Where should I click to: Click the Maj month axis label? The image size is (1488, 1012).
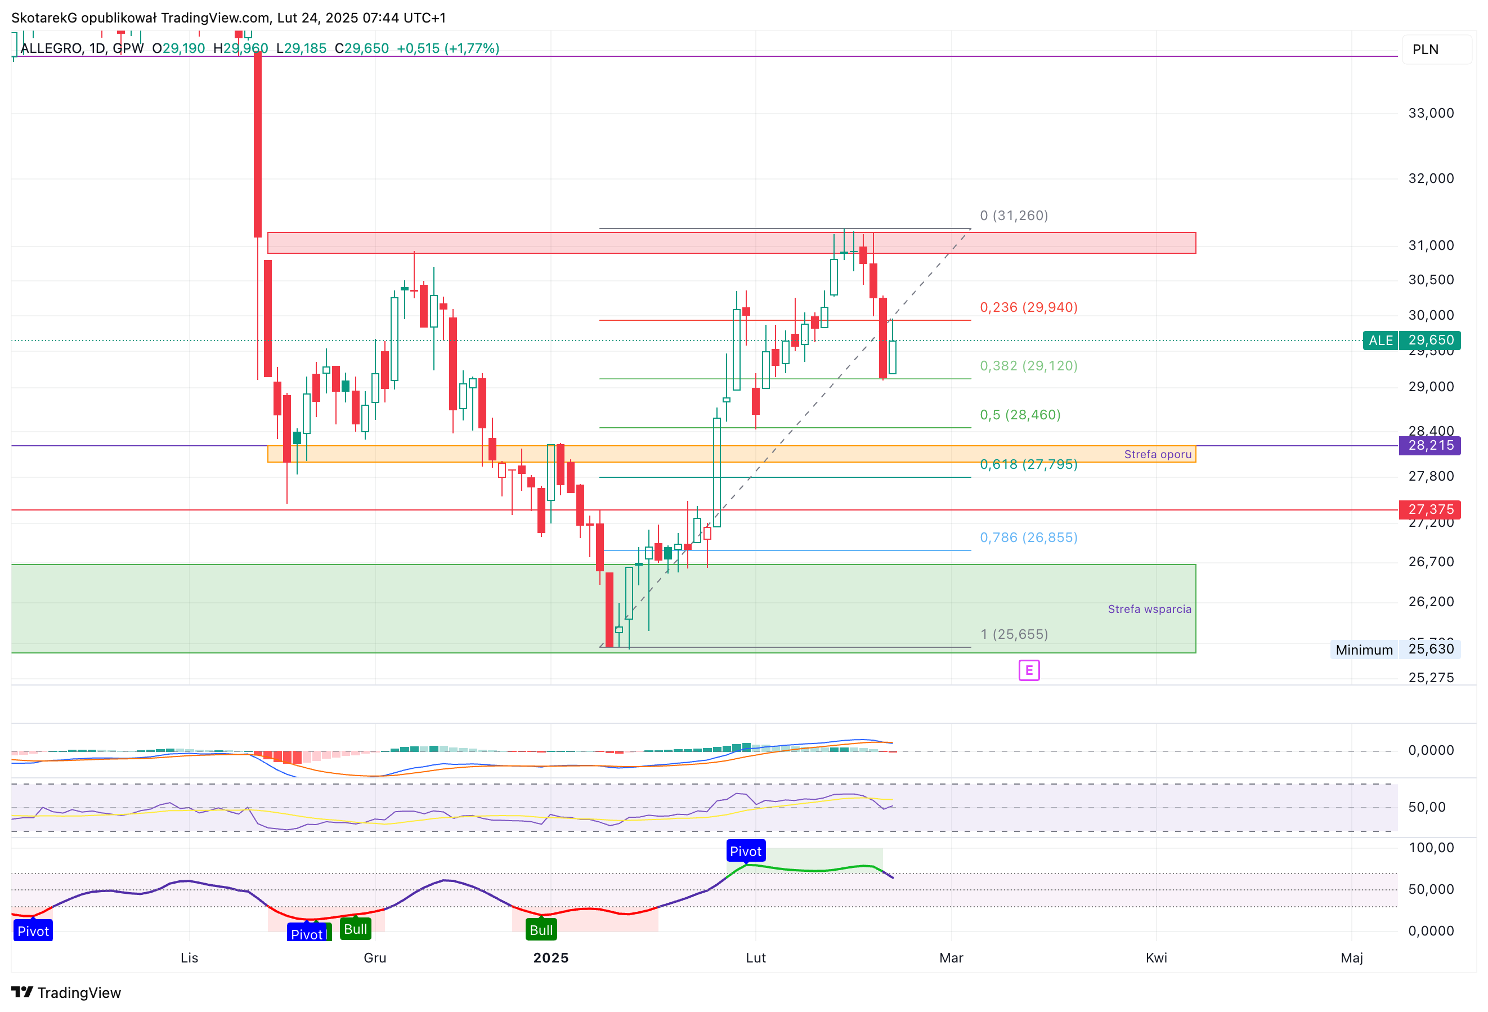pyautogui.click(x=1352, y=957)
